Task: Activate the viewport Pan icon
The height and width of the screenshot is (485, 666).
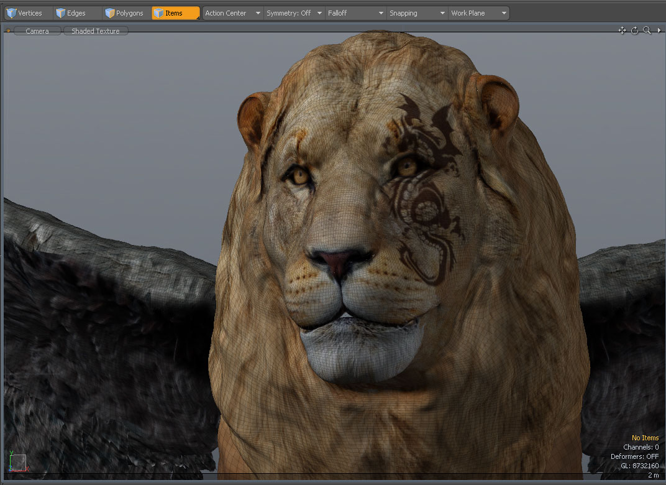Action: (x=622, y=30)
